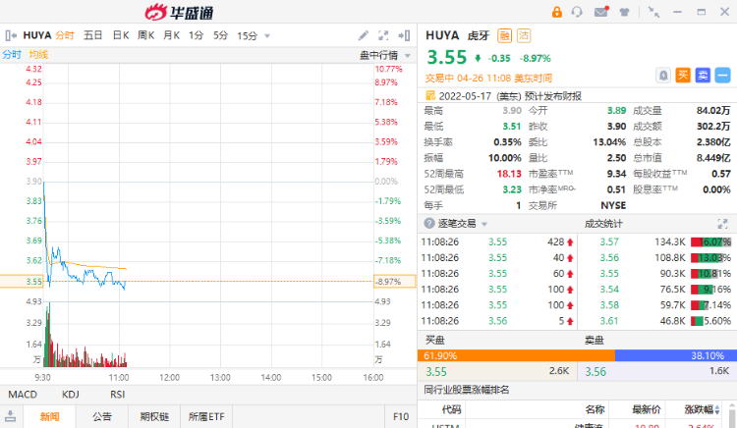Click the skin theme shirt icon

click(625, 12)
